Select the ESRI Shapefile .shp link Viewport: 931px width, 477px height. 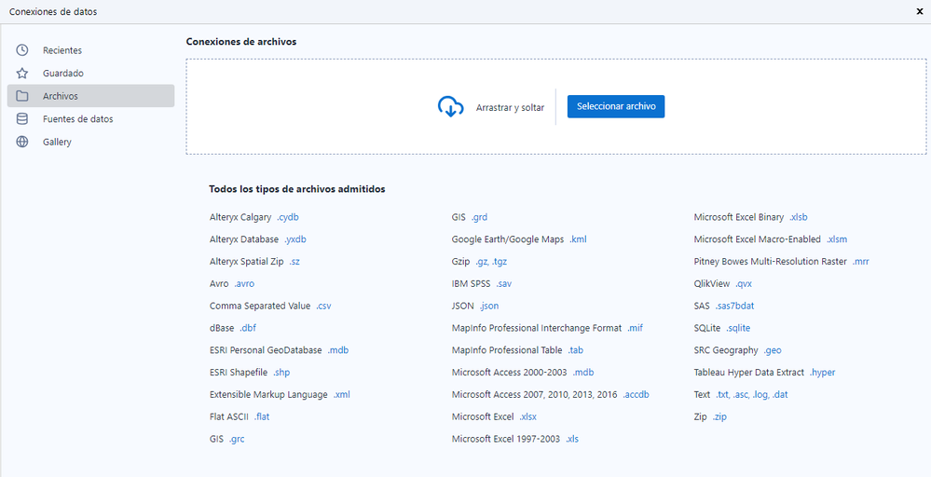point(281,373)
